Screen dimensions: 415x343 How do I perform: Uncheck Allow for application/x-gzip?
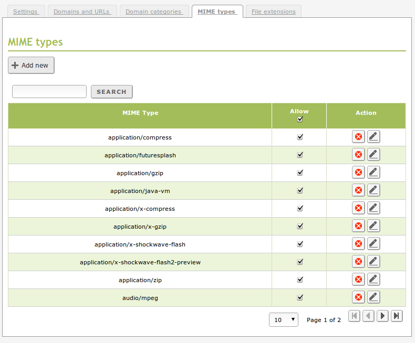point(300,226)
